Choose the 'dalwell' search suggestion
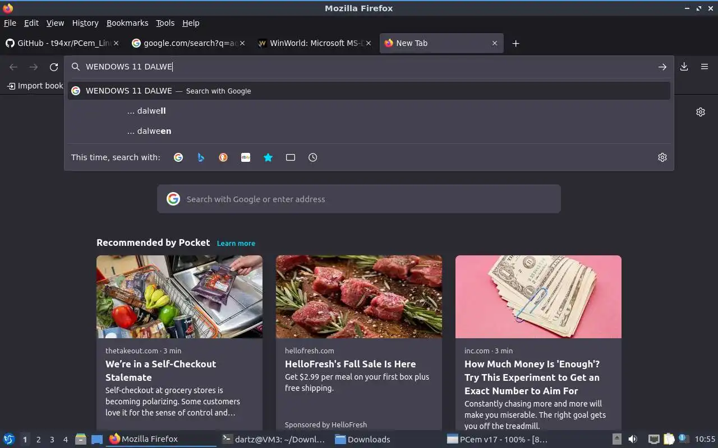 [369, 111]
